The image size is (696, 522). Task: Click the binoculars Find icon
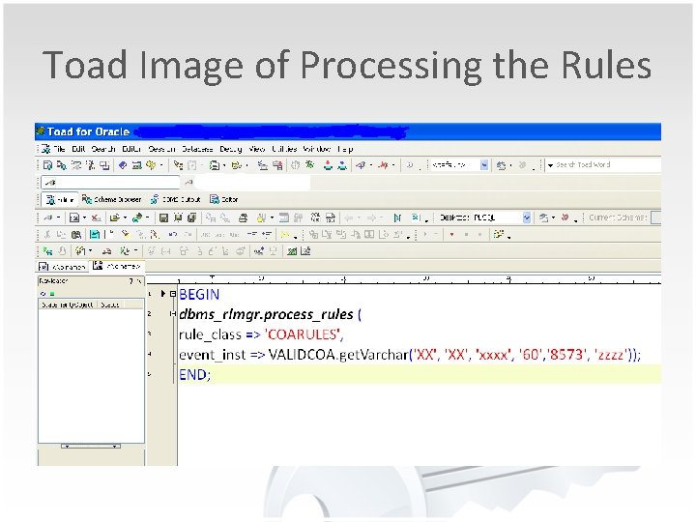[76, 234]
